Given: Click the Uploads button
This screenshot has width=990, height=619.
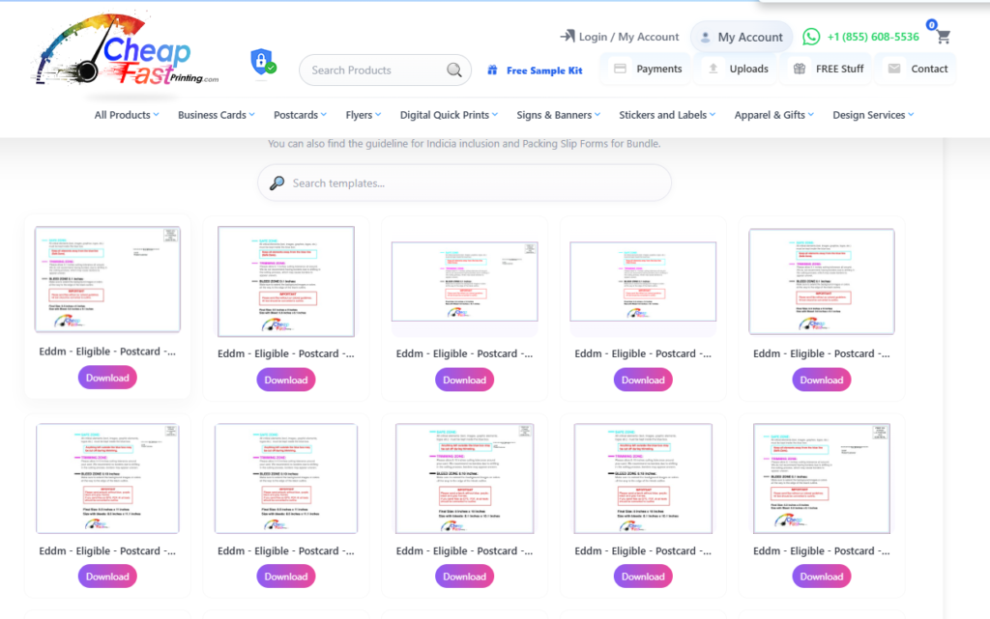Looking at the screenshot, I should pyautogui.click(x=738, y=69).
